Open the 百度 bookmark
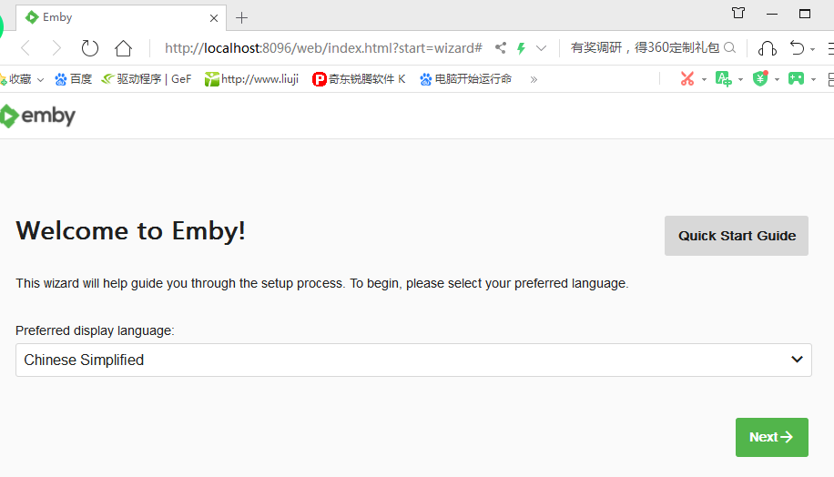Viewport: 834px width, 477px height. coord(74,79)
